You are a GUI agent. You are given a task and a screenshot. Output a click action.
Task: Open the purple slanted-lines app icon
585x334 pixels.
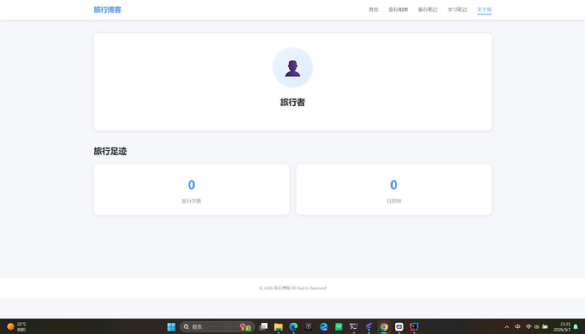tap(369, 327)
